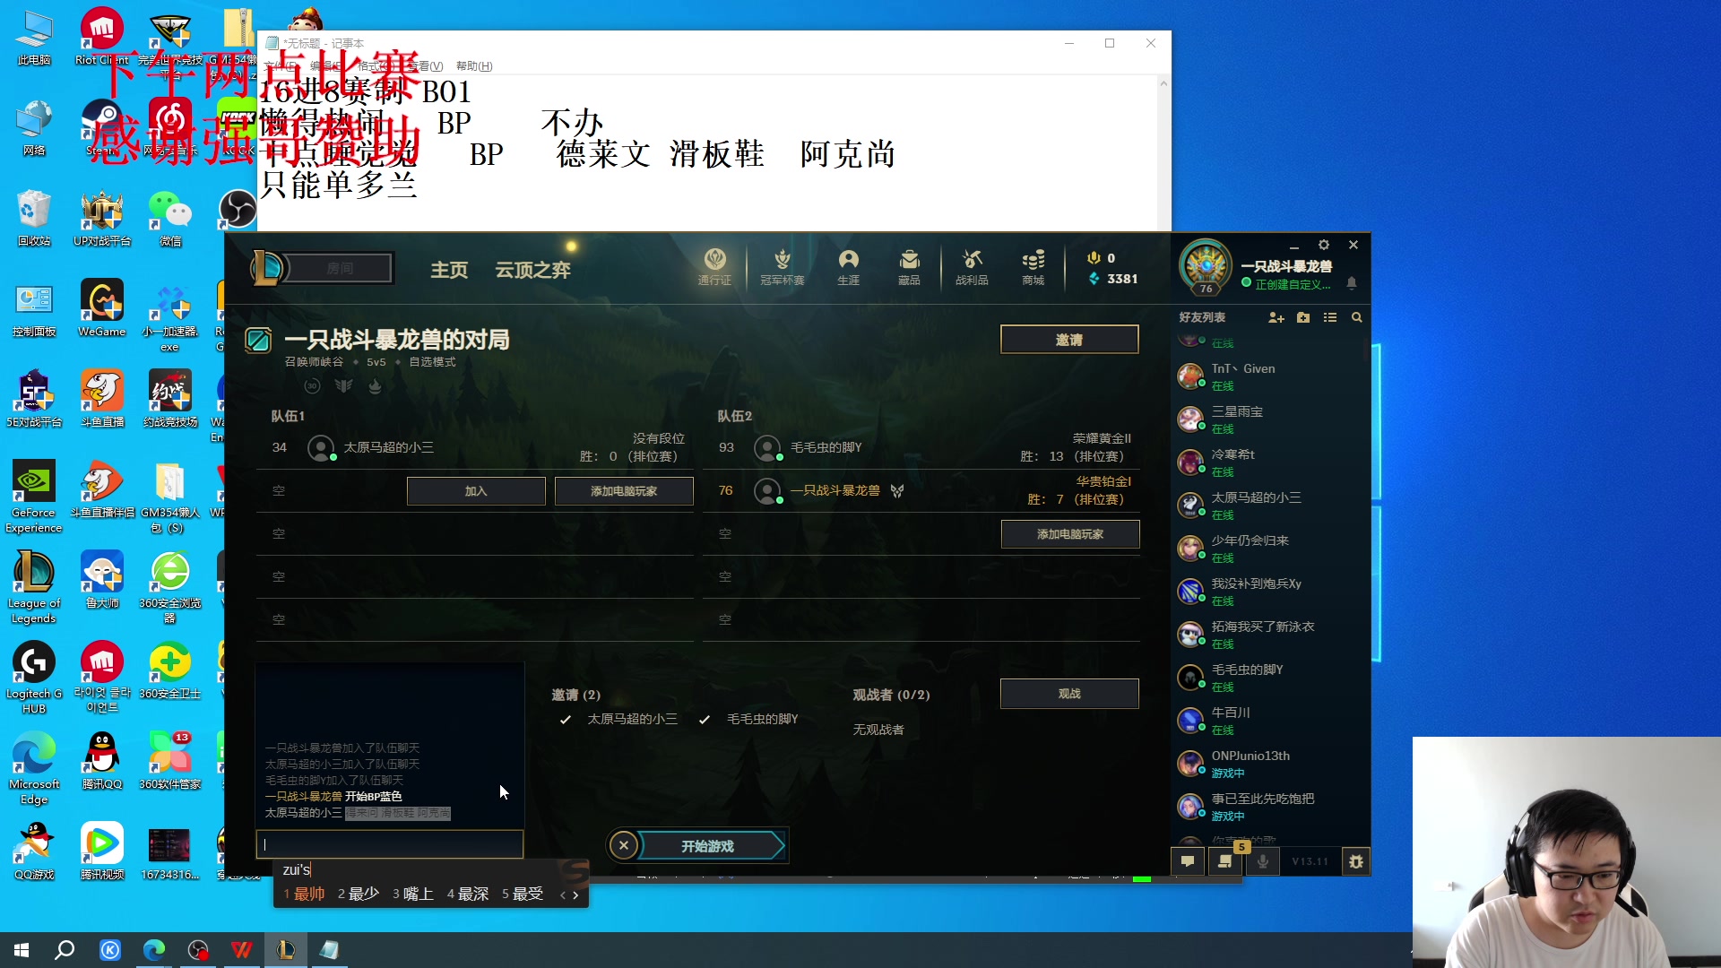Click the new friend folder icon
The image size is (1721, 968).
(1303, 318)
